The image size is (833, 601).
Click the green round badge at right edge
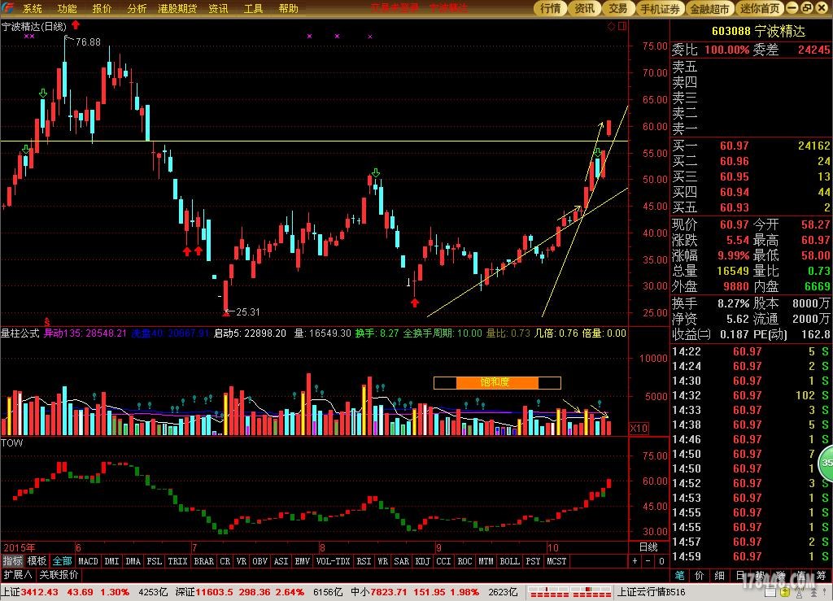826,463
